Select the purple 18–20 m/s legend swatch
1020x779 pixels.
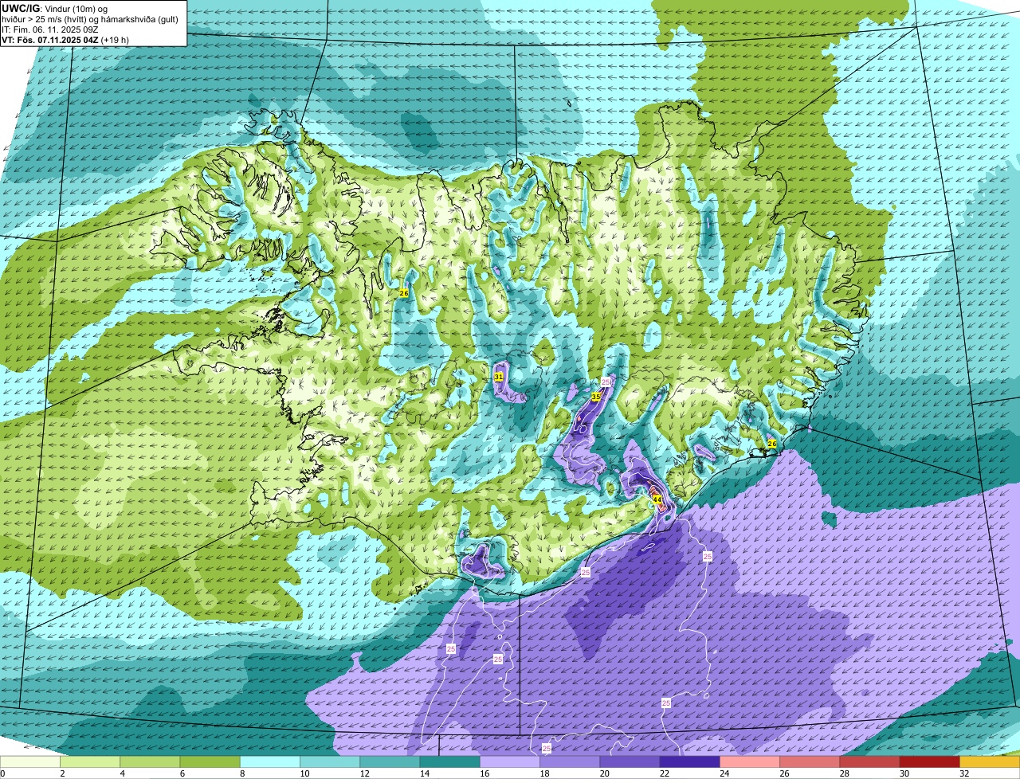click(x=570, y=761)
